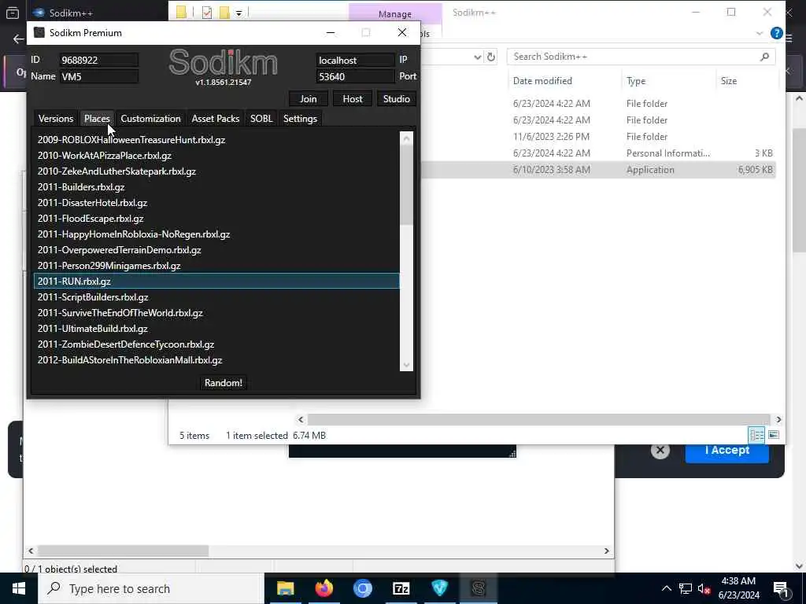Open the blue circular browser taskbar icon
The width and height of the screenshot is (806, 604).
click(362, 588)
